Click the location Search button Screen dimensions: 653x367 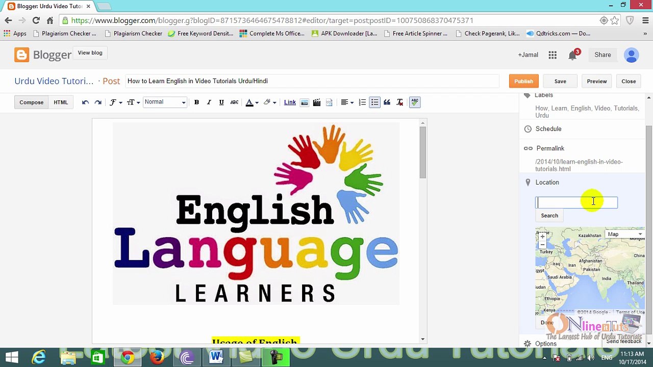tap(549, 216)
